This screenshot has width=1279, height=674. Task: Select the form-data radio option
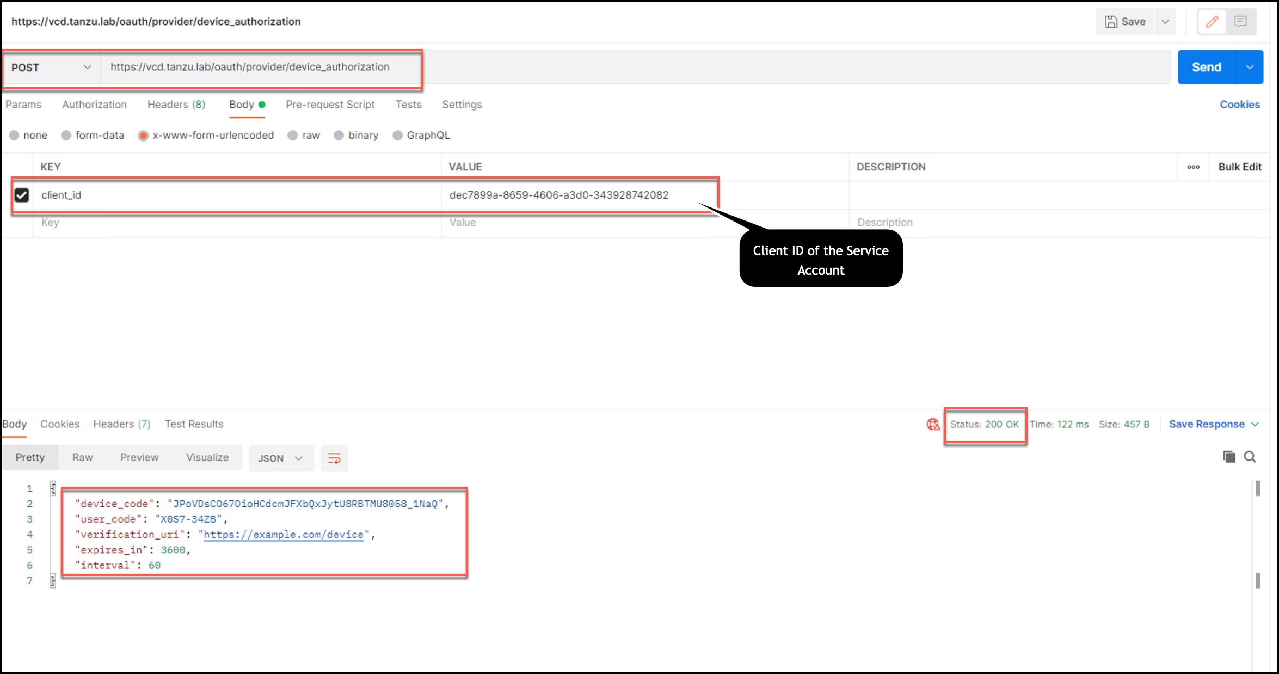66,136
